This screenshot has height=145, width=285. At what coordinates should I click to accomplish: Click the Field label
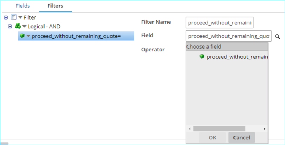pyautogui.click(x=147, y=35)
